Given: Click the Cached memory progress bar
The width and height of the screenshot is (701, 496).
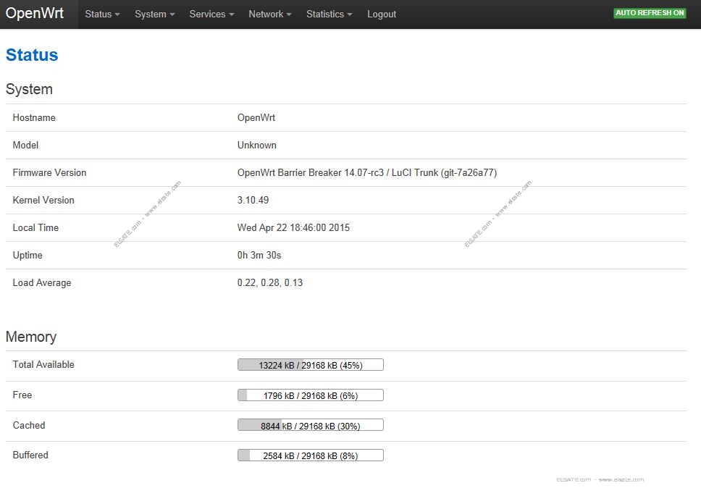Looking at the screenshot, I should 310,425.
